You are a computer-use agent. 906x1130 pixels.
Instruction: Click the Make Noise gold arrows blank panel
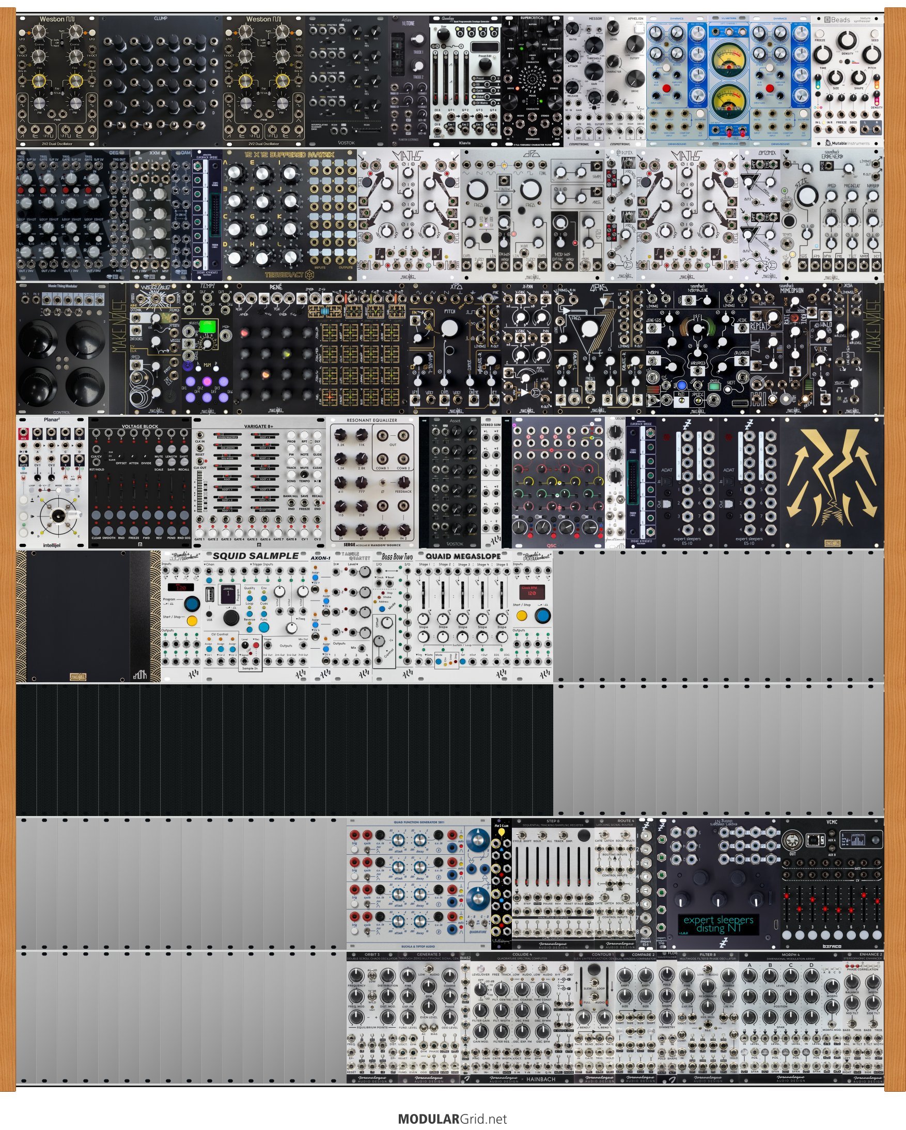coord(832,482)
